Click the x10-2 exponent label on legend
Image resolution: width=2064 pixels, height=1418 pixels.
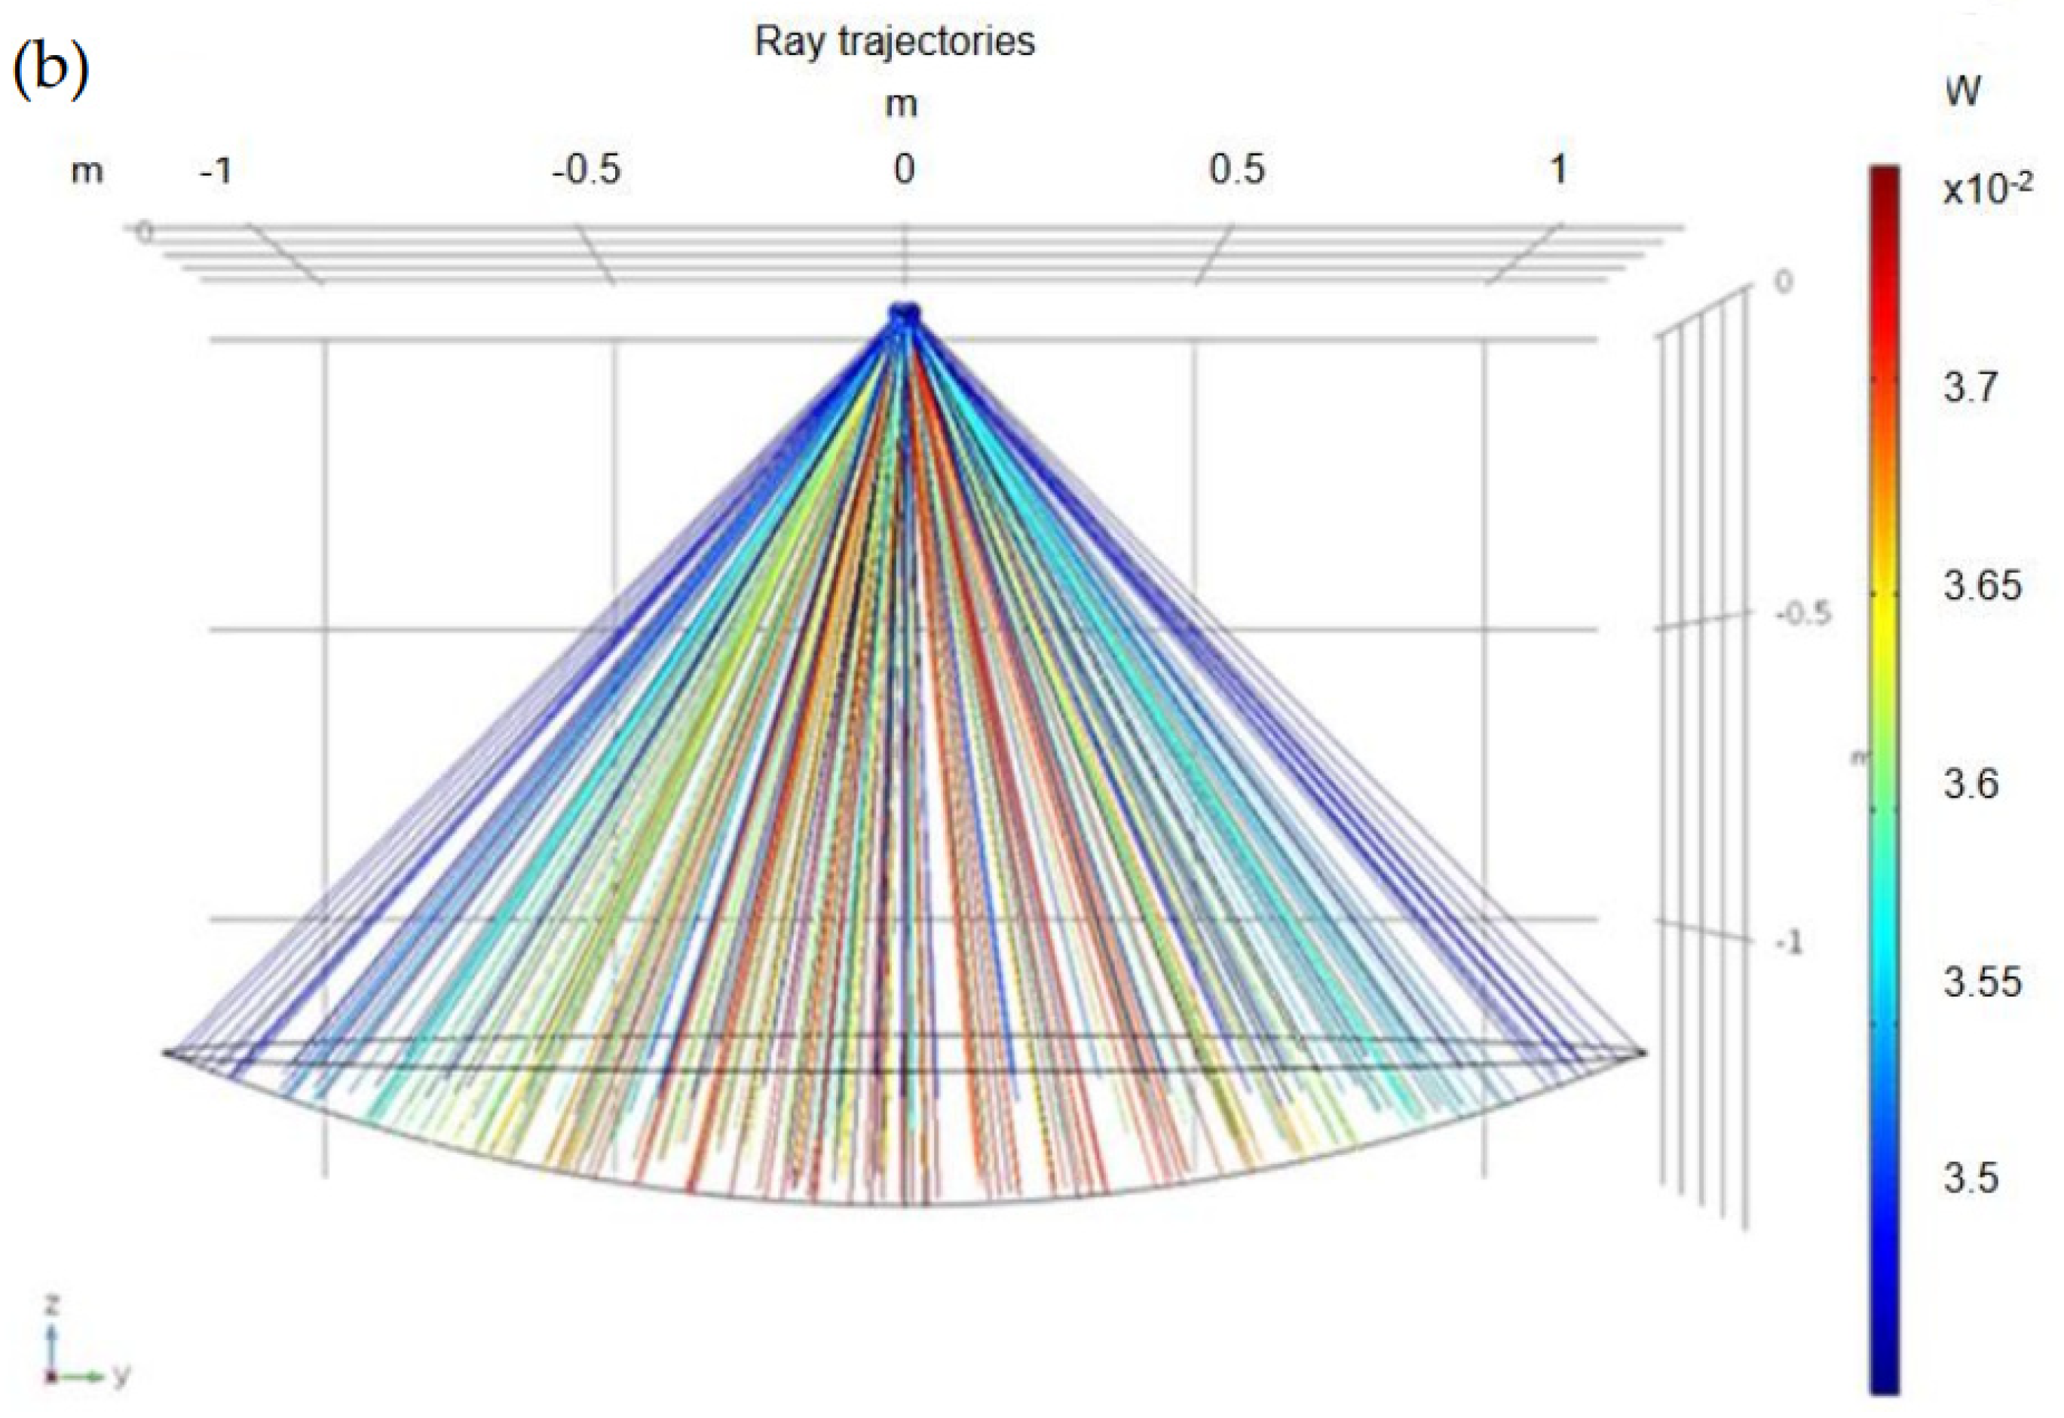(x=1986, y=189)
